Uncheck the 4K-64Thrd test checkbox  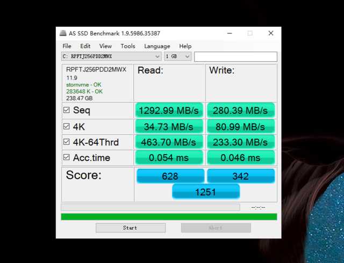[66, 142]
